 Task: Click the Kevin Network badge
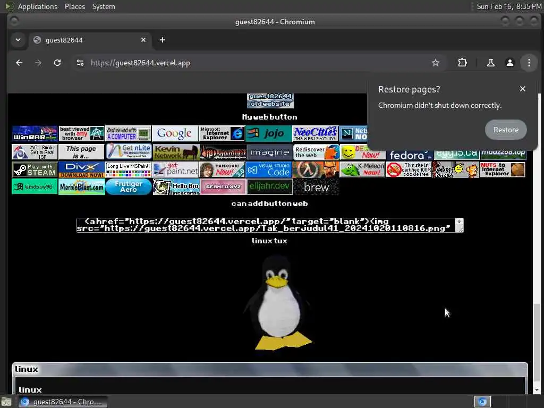pyautogui.click(x=175, y=152)
